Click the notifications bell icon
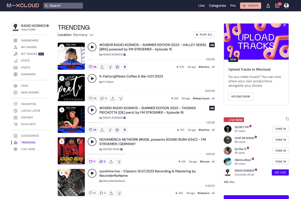This screenshot has height=199, width=301. [x=268, y=6]
